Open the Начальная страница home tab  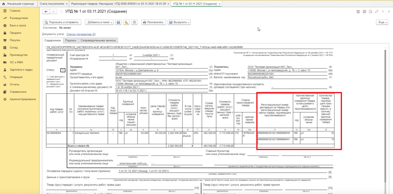point(20,3)
